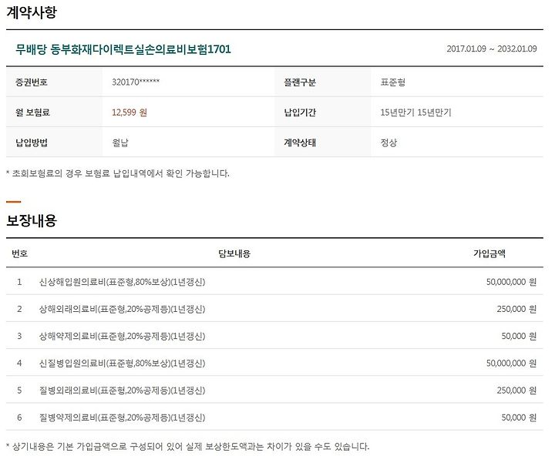Click the 250,000 원 amount for 상해외래의료비

click(516, 309)
